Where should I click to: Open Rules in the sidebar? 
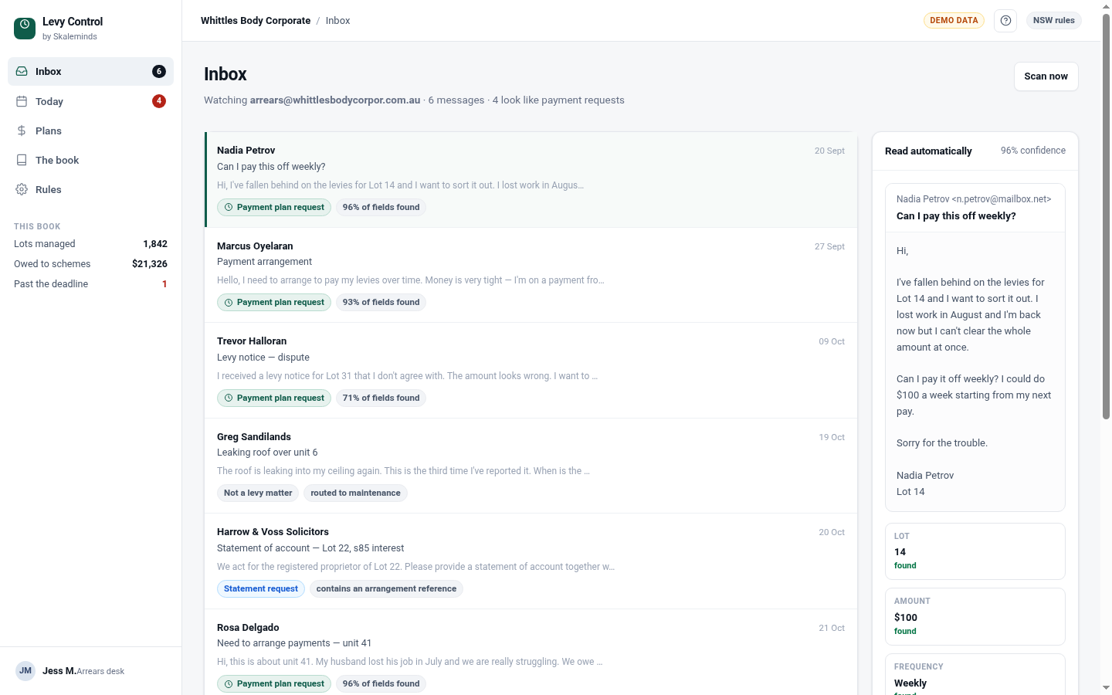point(90,189)
